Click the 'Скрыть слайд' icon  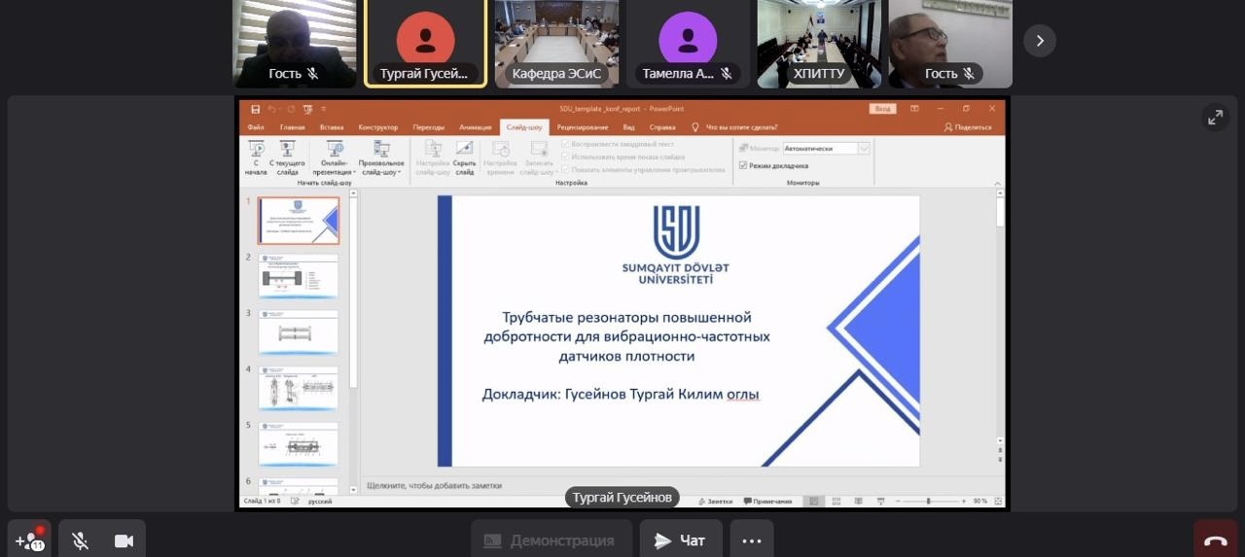[x=465, y=156]
